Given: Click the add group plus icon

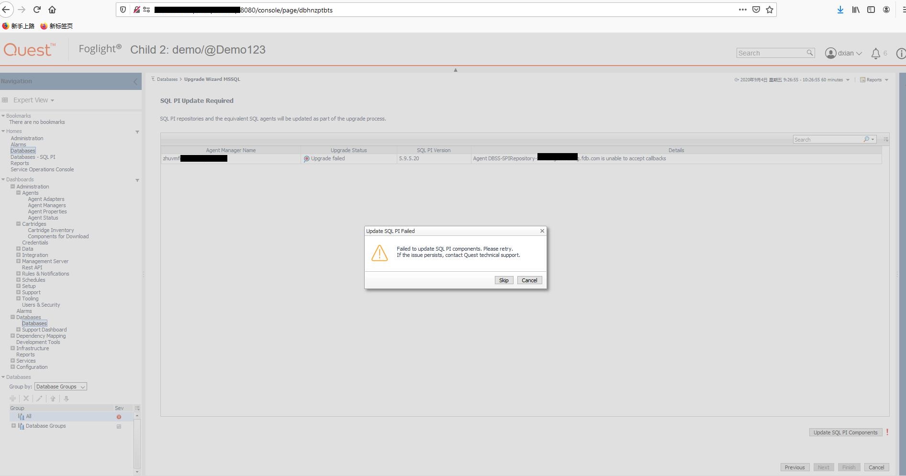Looking at the screenshot, I should pyautogui.click(x=12, y=398).
